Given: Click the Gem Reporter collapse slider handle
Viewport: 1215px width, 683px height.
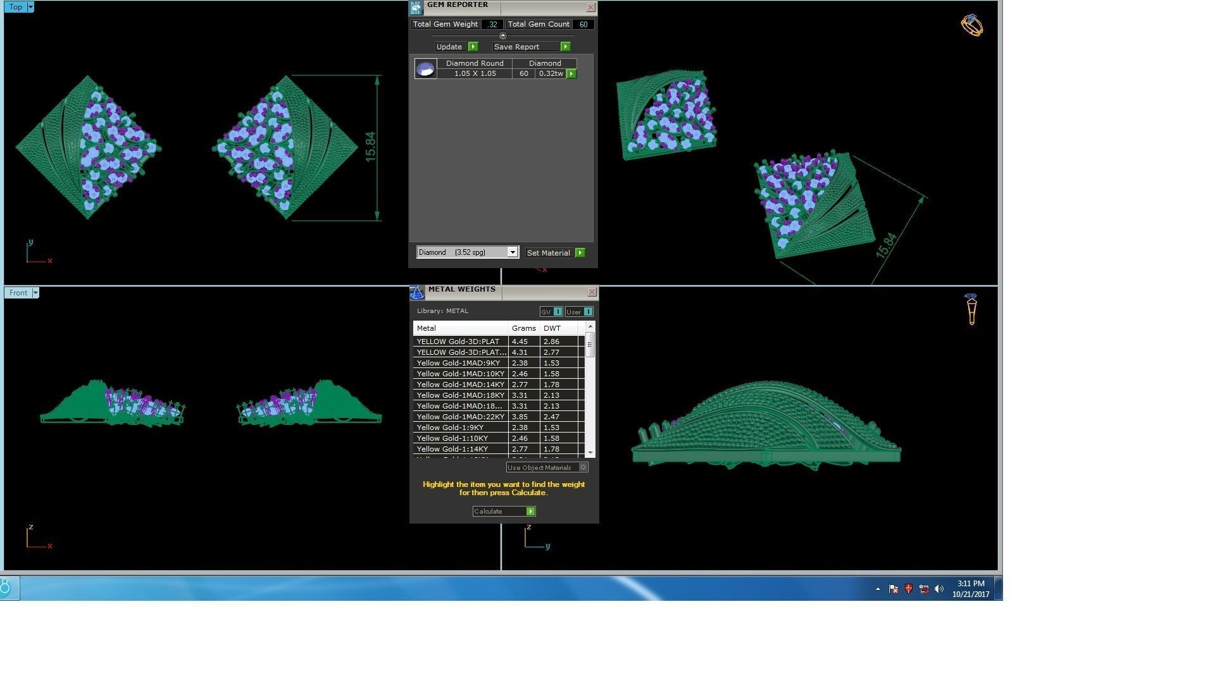Looking at the screenshot, I should 503,35.
